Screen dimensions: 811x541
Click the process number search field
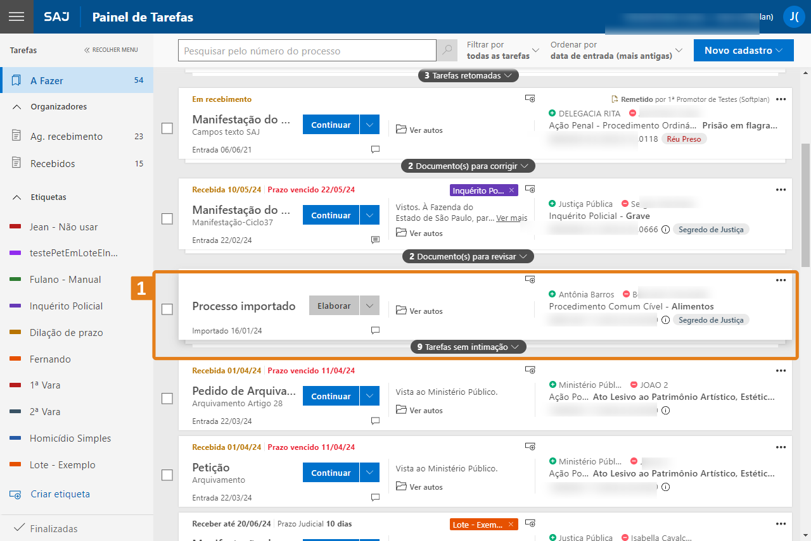click(x=307, y=51)
